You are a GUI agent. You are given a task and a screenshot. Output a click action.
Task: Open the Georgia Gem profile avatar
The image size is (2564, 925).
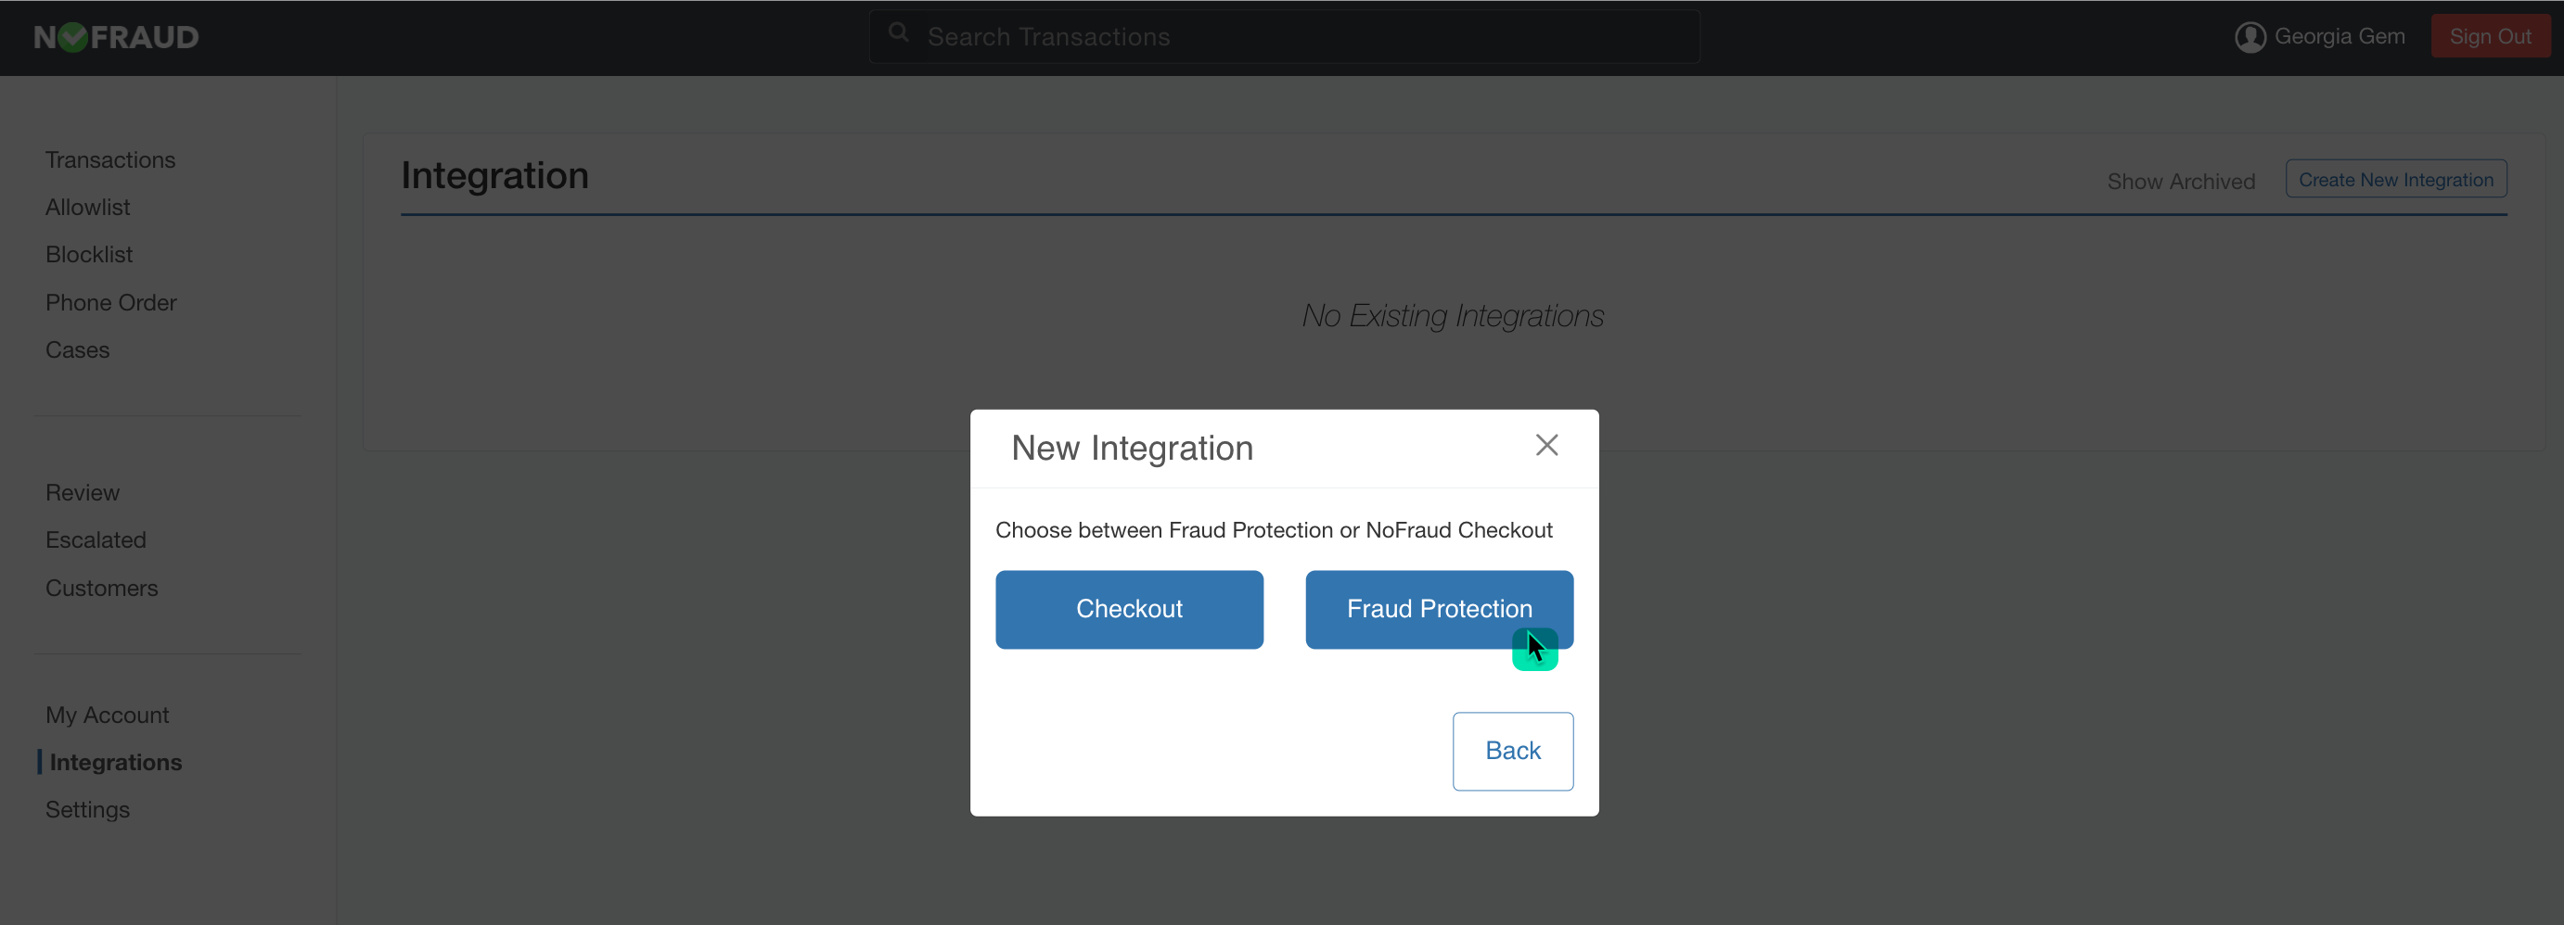[x=2250, y=36]
